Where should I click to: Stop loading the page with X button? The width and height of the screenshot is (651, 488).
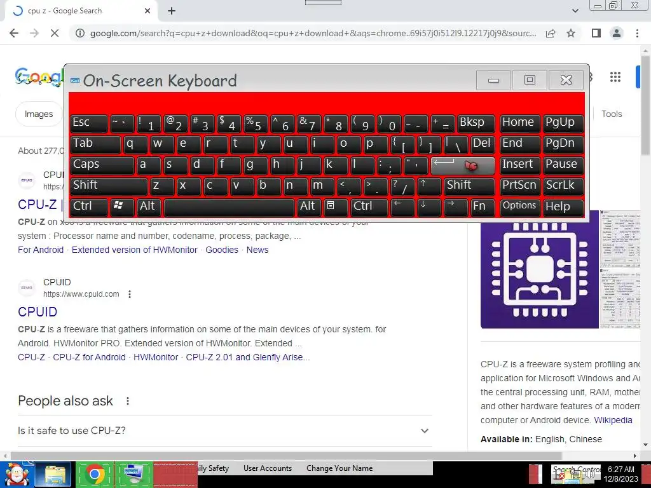[55, 33]
